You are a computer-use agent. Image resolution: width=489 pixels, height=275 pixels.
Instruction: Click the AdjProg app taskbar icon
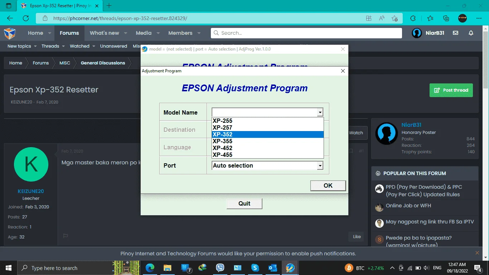(x=290, y=268)
